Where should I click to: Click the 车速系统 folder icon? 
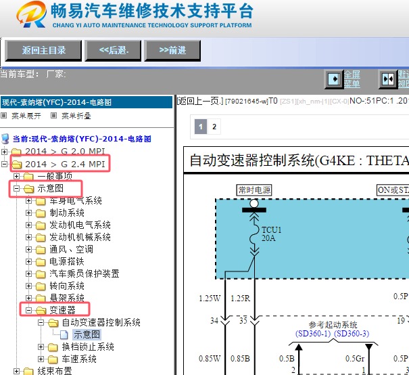[53, 359]
